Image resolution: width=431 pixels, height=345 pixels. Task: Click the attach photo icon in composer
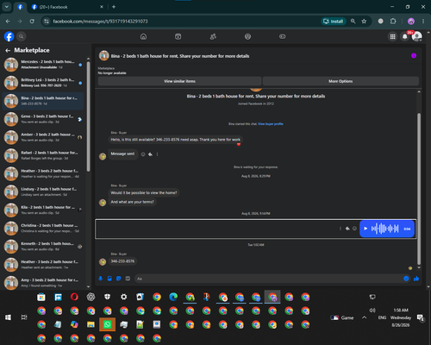(109, 279)
